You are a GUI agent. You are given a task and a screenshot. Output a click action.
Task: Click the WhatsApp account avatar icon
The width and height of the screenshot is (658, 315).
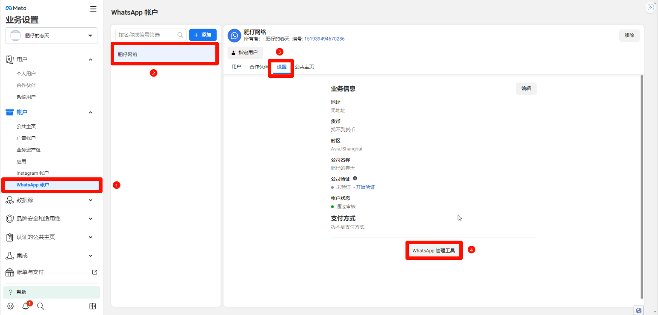pyautogui.click(x=234, y=36)
